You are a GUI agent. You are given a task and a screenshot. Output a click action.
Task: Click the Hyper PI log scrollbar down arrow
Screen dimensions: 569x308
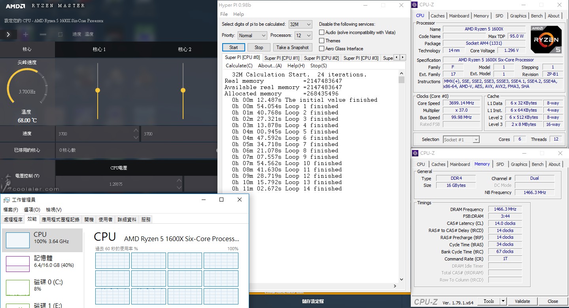pyautogui.click(x=401, y=279)
